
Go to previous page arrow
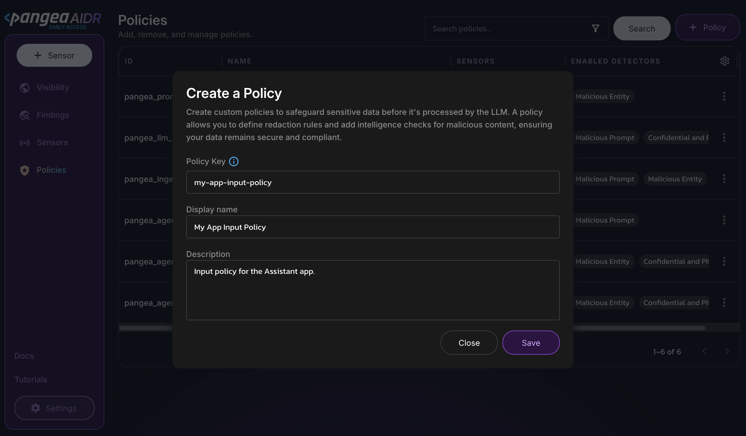704,351
